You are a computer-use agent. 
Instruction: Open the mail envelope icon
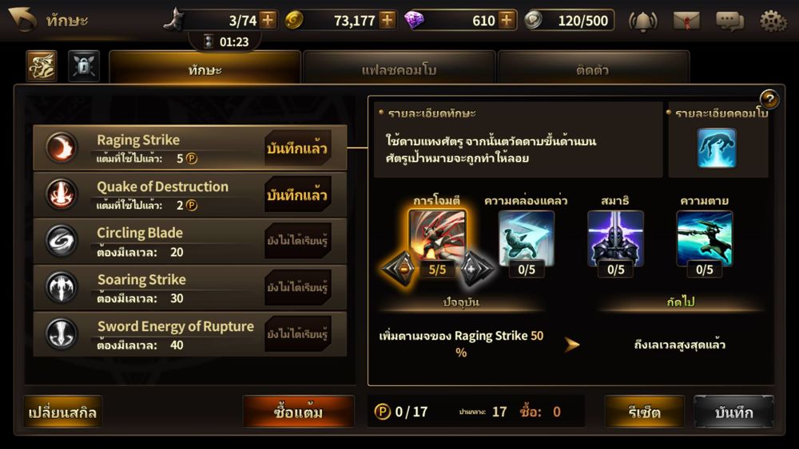coord(686,21)
